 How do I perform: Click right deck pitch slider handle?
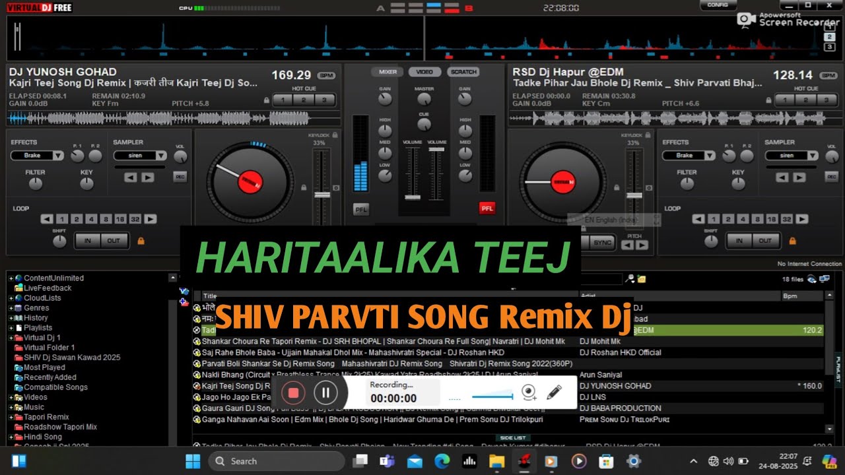634,195
